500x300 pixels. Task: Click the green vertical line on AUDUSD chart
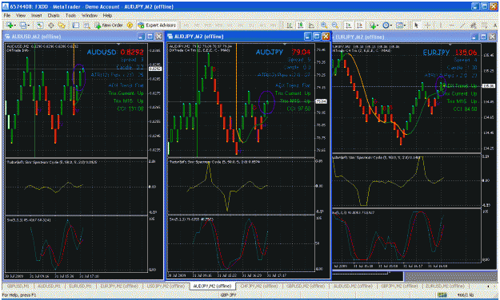click(x=34, y=101)
